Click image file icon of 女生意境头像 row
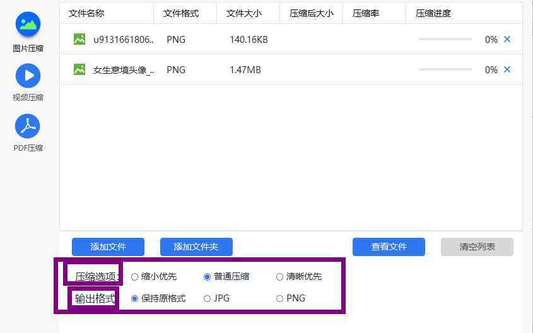 (x=79, y=69)
